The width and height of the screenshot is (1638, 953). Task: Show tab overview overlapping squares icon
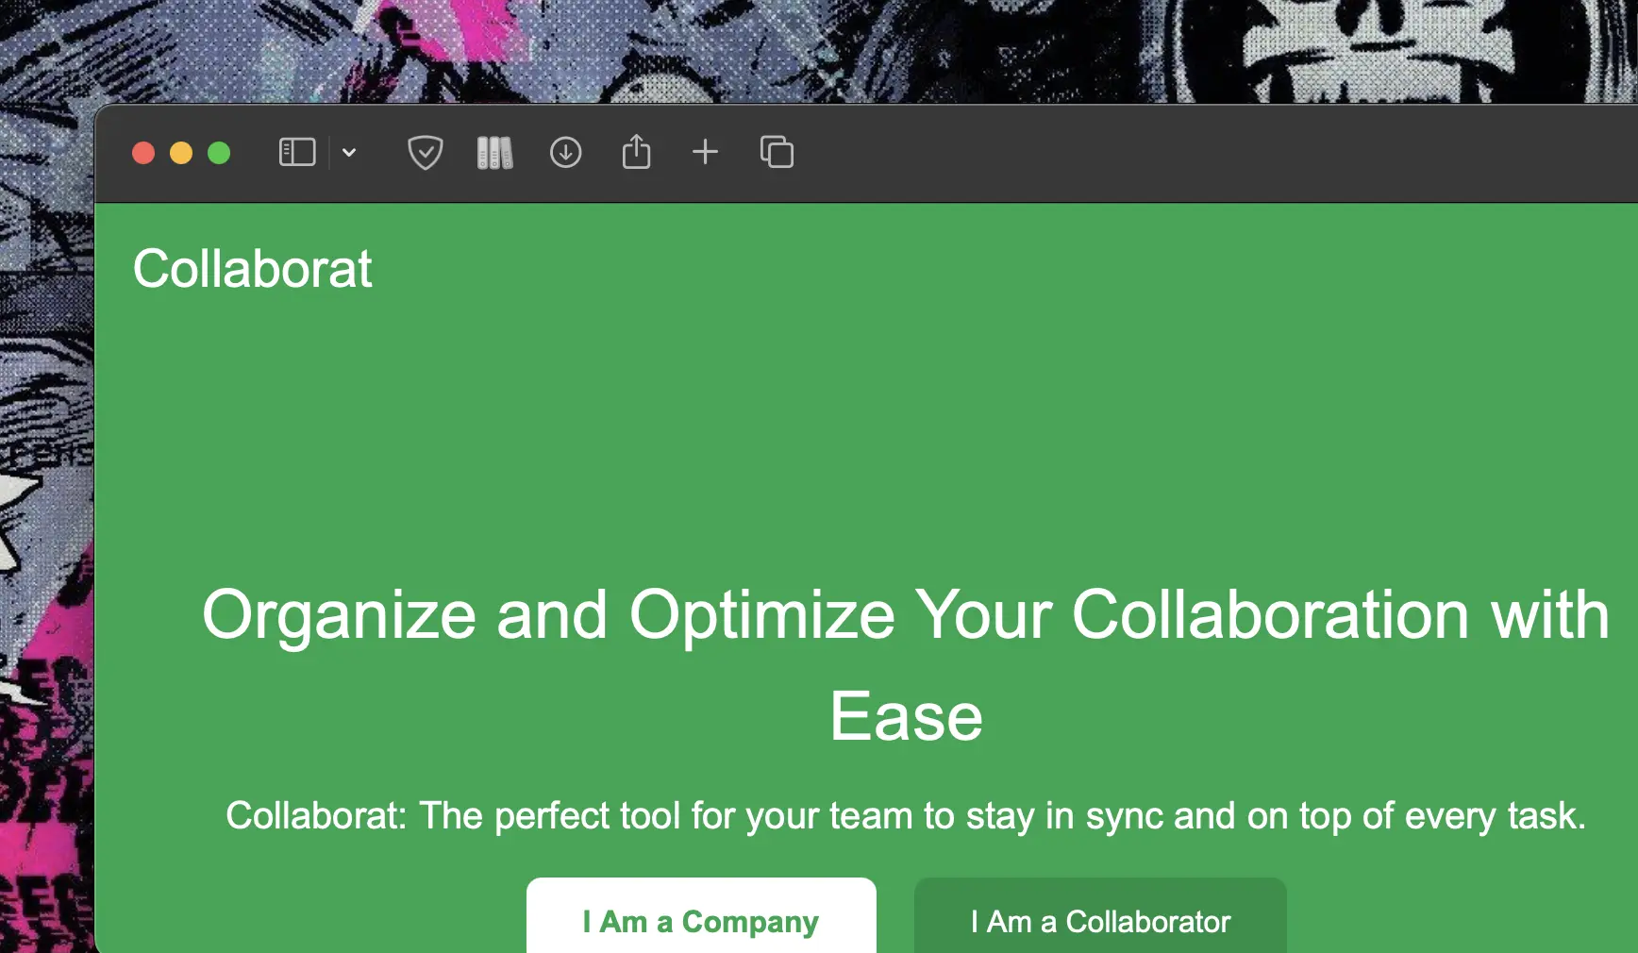(x=777, y=152)
